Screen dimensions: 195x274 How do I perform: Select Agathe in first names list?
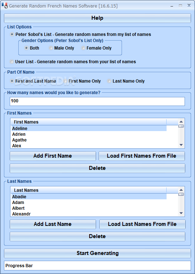tap(89, 140)
